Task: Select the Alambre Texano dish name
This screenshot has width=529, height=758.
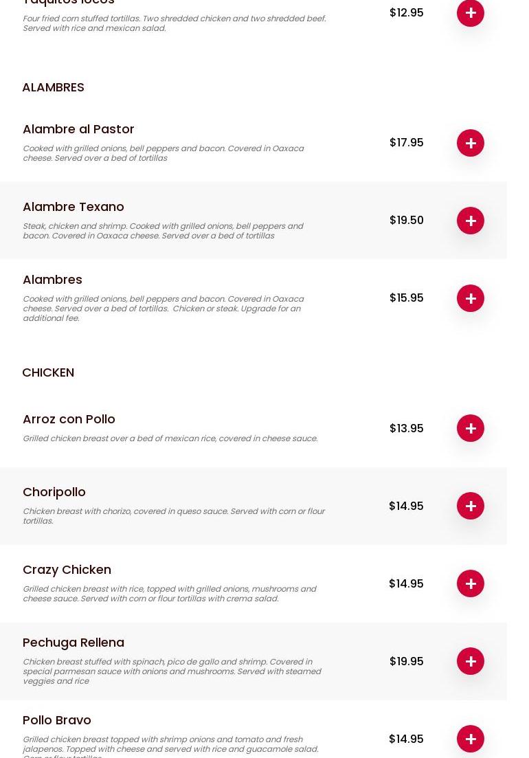Action: (74, 207)
